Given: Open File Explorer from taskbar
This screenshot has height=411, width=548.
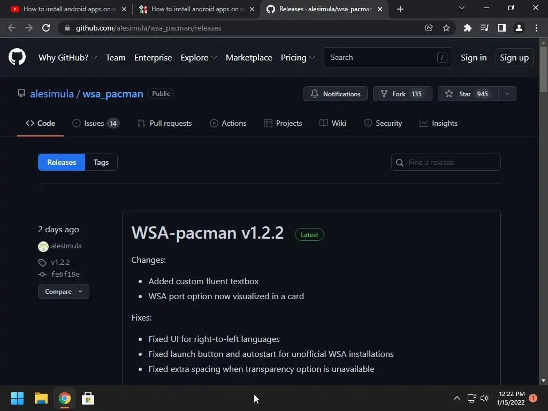Looking at the screenshot, I should pyautogui.click(x=41, y=398).
